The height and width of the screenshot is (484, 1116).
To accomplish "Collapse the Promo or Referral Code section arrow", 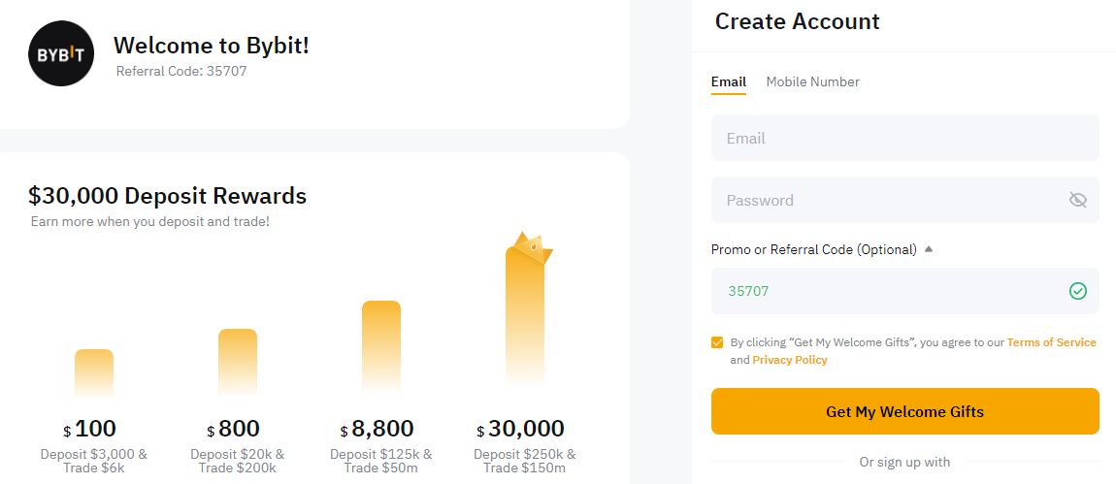I will coord(928,249).
